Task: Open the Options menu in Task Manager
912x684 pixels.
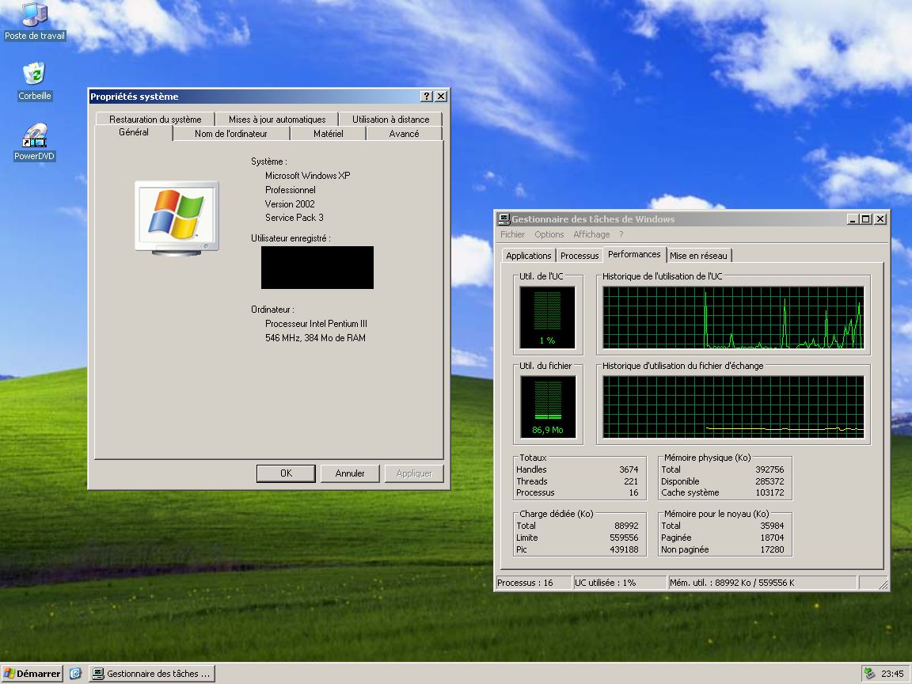Action: (x=549, y=234)
